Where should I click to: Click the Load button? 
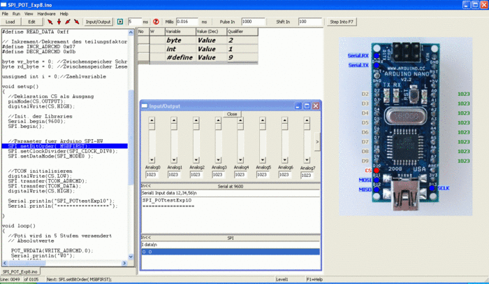[x=10, y=22]
